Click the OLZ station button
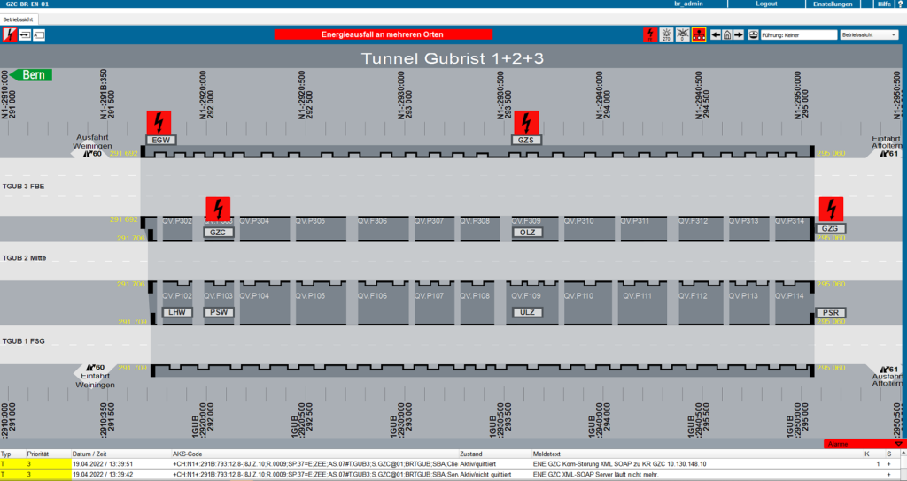 point(527,232)
